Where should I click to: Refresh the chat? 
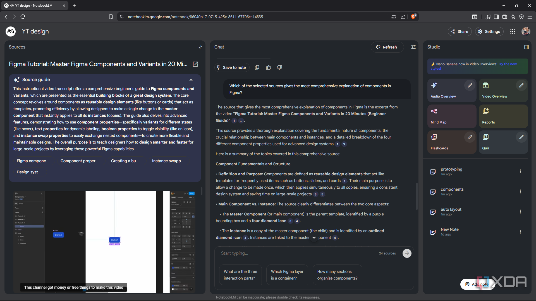[x=387, y=47]
